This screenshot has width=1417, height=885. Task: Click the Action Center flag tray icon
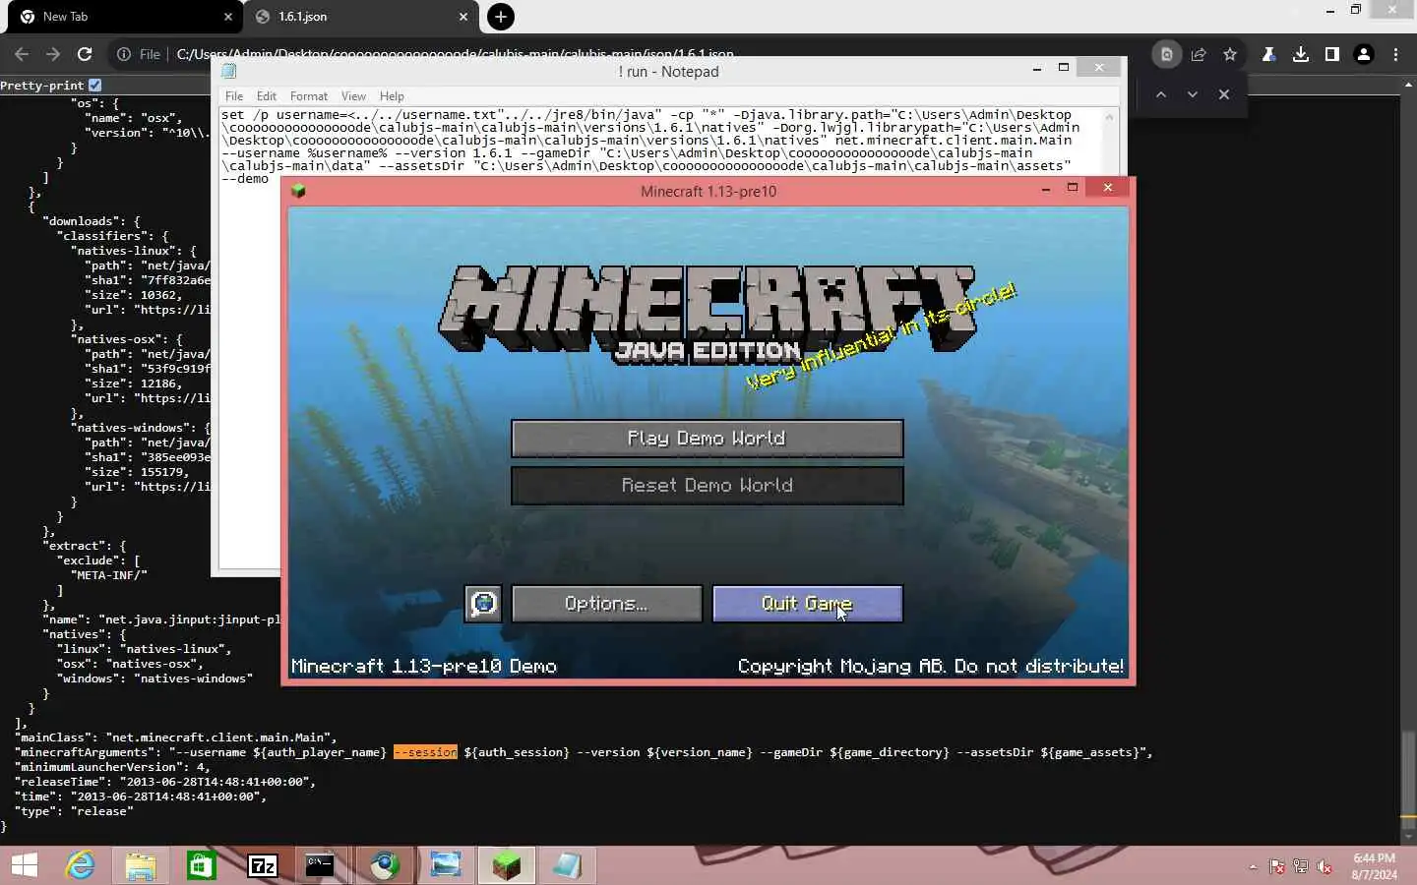(1277, 866)
